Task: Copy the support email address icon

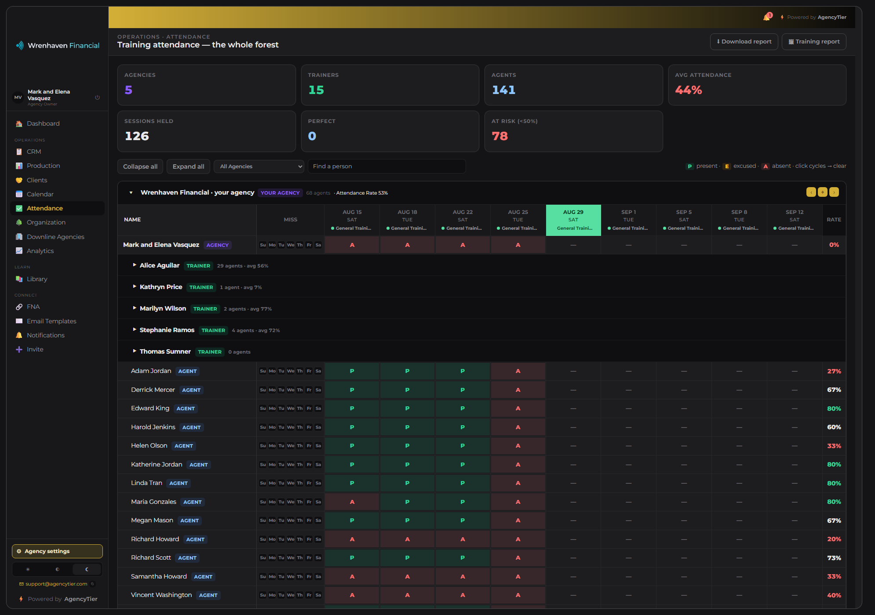Action: 92,584
